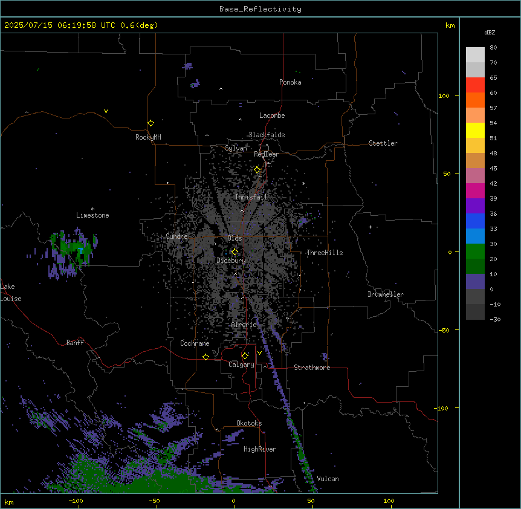Click the Limestone label
Image resolution: width=521 pixels, height=509 pixels.
click(92, 215)
